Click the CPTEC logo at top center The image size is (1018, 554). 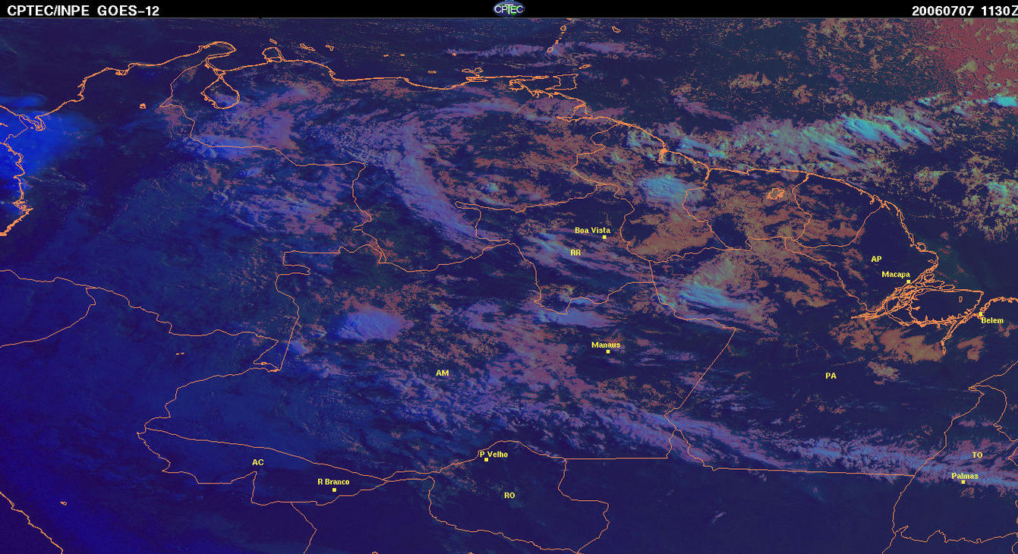(x=508, y=8)
